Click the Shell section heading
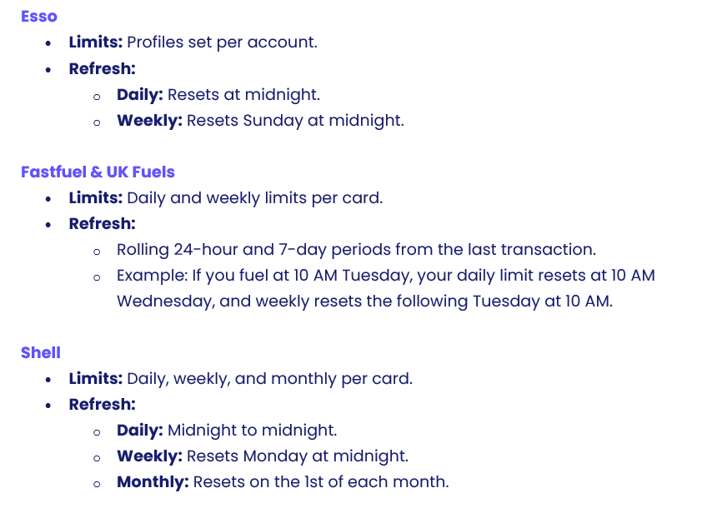 pyautogui.click(x=41, y=353)
